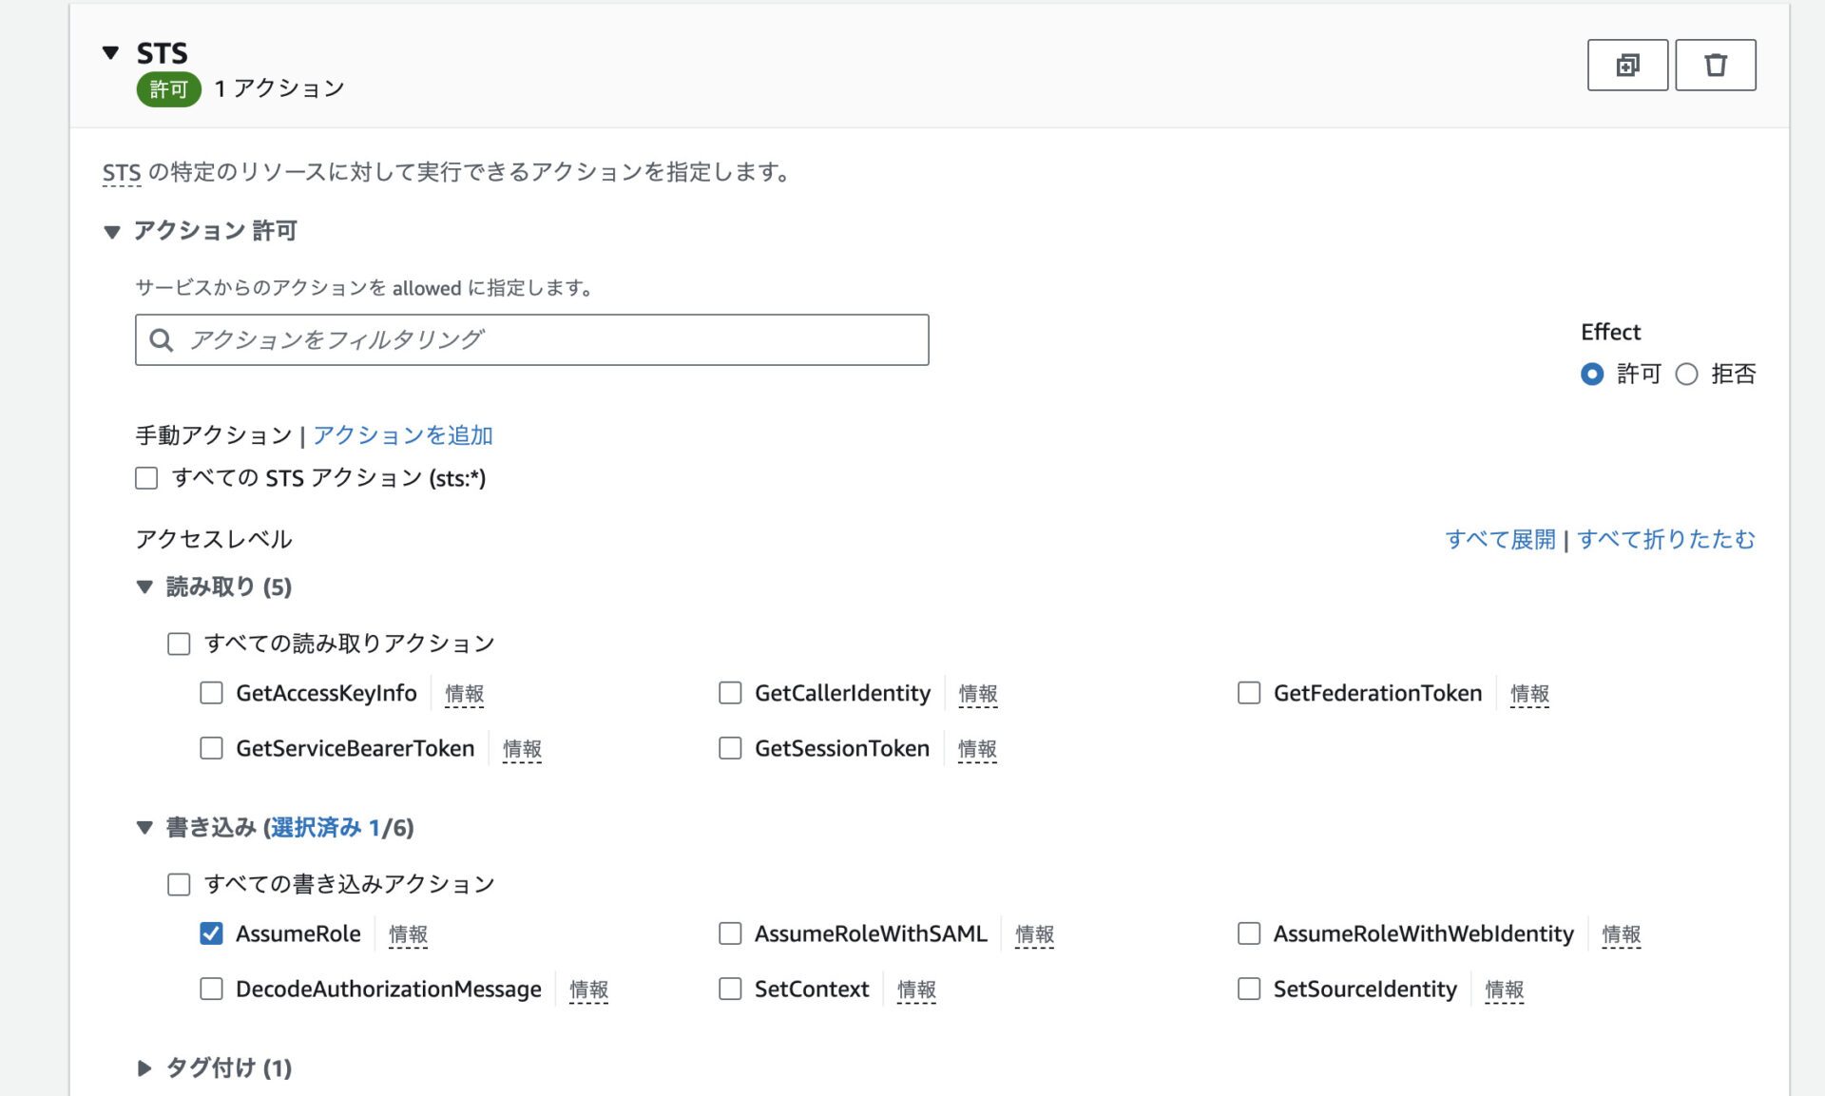1825x1096 pixels.
Task: Check the GetSessionToken checkbox
Action: 730,748
